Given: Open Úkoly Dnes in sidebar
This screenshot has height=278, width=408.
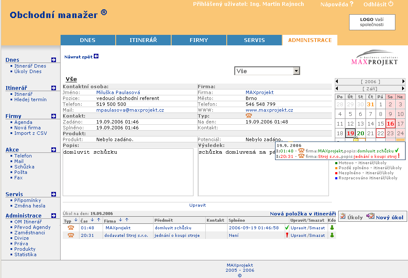Looking at the screenshot, I should pyautogui.click(x=28, y=71).
